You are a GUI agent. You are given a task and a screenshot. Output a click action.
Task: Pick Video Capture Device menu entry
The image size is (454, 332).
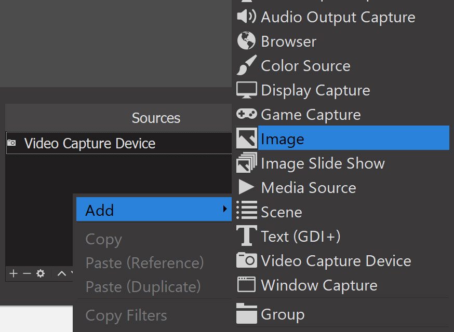coord(336,261)
